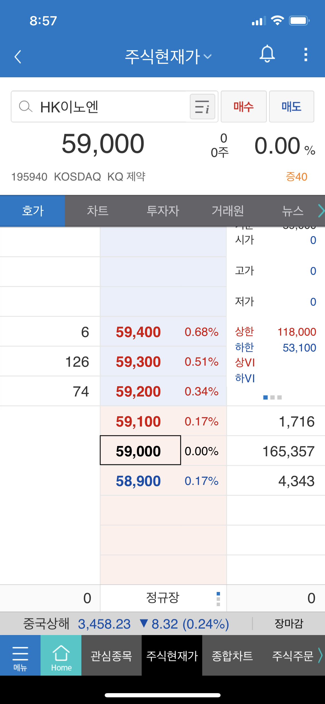Switch to the 투자자 tab
Image resolution: width=325 pixels, height=704 pixels.
(163, 211)
